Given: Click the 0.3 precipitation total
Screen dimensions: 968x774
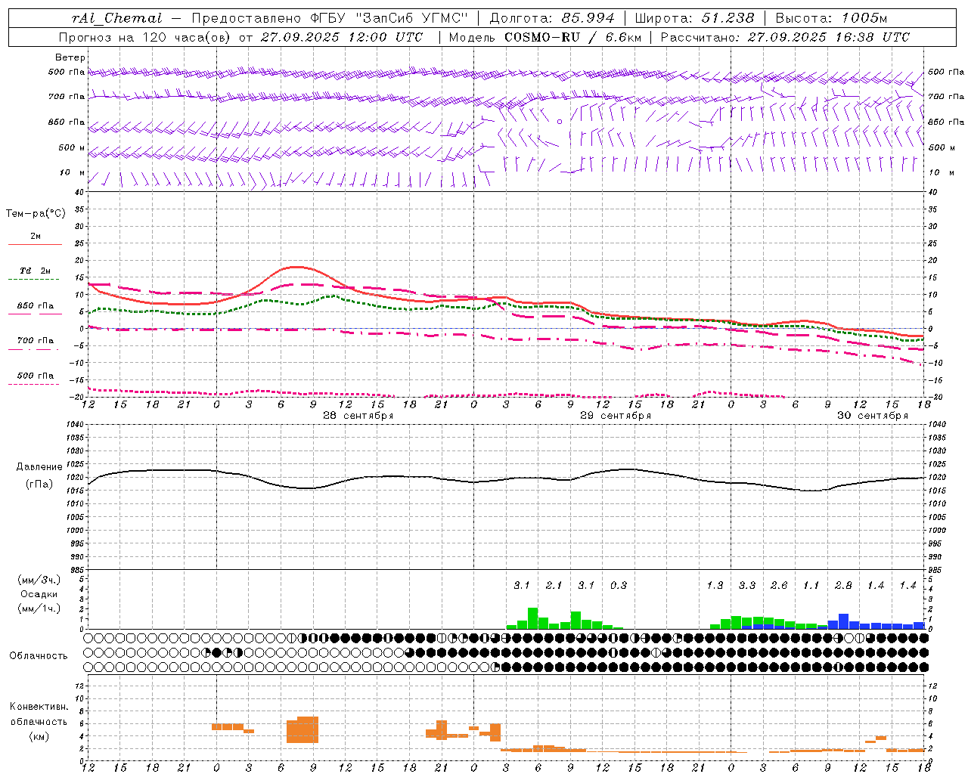Looking at the screenshot, I should pos(619,585).
